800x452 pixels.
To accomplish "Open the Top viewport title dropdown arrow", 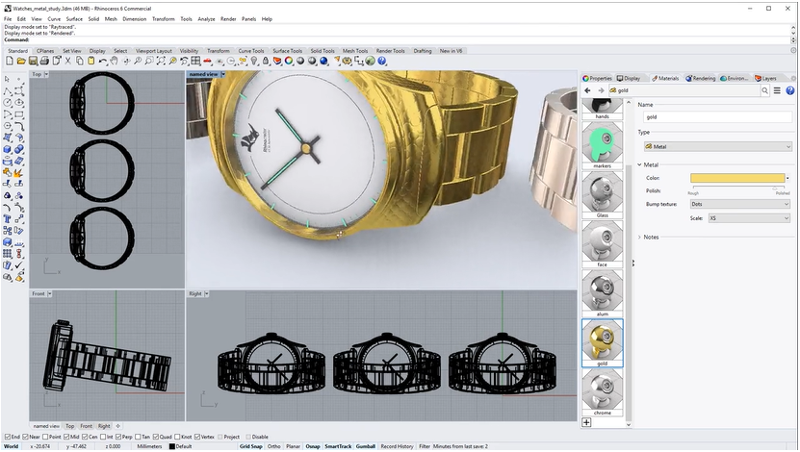I will tap(46, 74).
